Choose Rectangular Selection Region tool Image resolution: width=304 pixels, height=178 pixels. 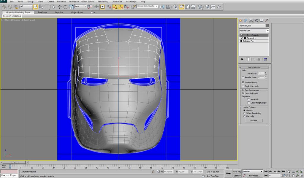(x=47, y=7)
